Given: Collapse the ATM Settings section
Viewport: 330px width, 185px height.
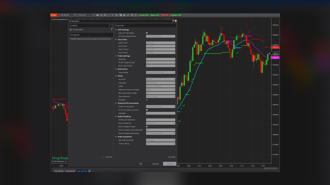Looking at the screenshot, I should (116, 30).
